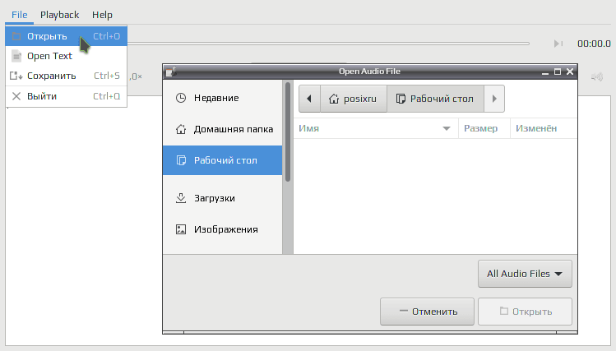Click the sort arrow in Имя column header
The width and height of the screenshot is (616, 351).
click(x=447, y=128)
